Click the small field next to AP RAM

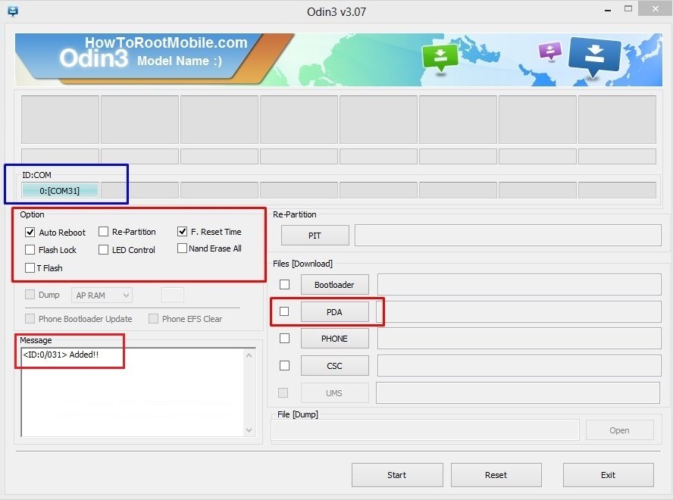tap(173, 295)
